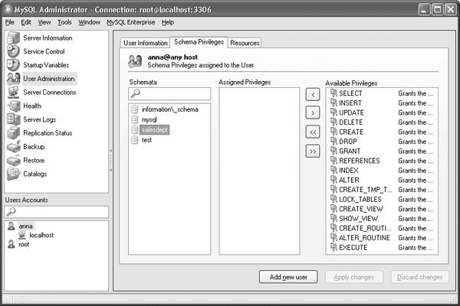Viewport: 460px width, 306px height.
Task: Select the SELECT privilege in Available Privileges
Action: tap(350, 93)
